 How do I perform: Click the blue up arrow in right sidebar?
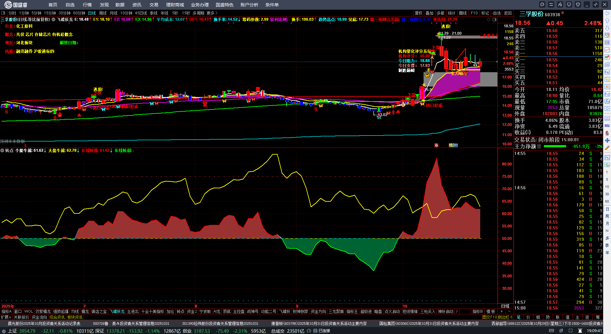[x=607, y=21]
